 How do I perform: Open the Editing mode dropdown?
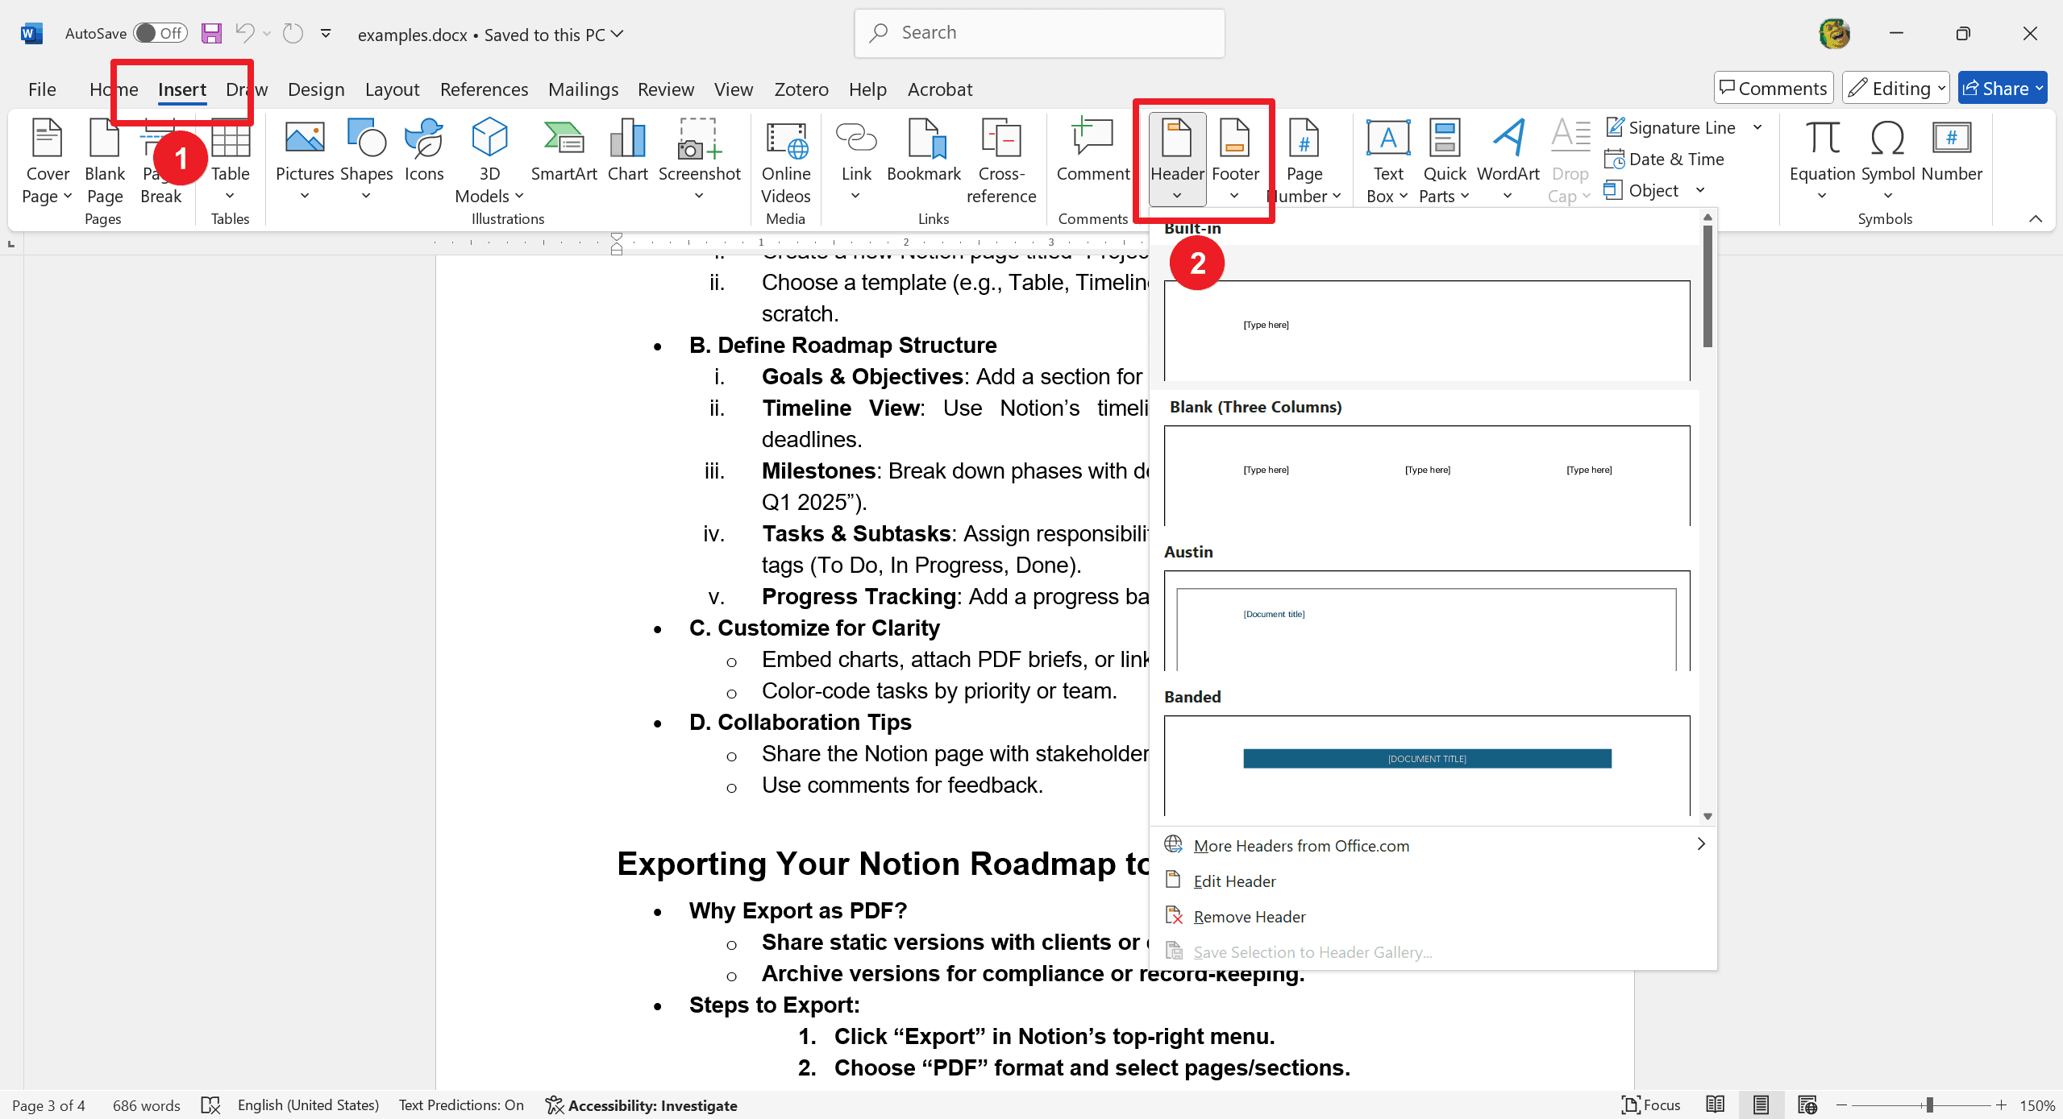click(1895, 88)
